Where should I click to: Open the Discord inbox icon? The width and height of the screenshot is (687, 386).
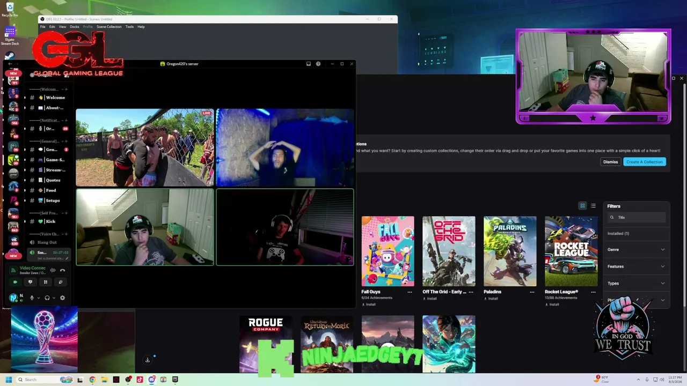click(309, 64)
